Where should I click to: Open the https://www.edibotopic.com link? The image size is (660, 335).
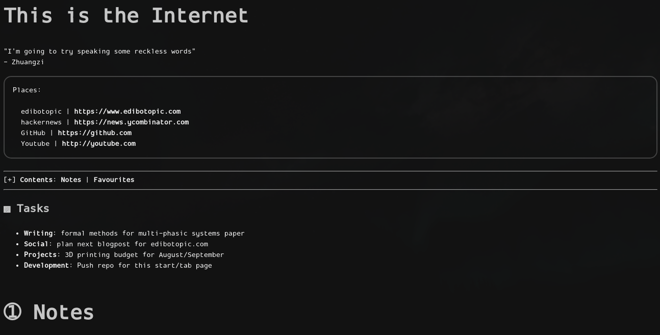point(127,111)
